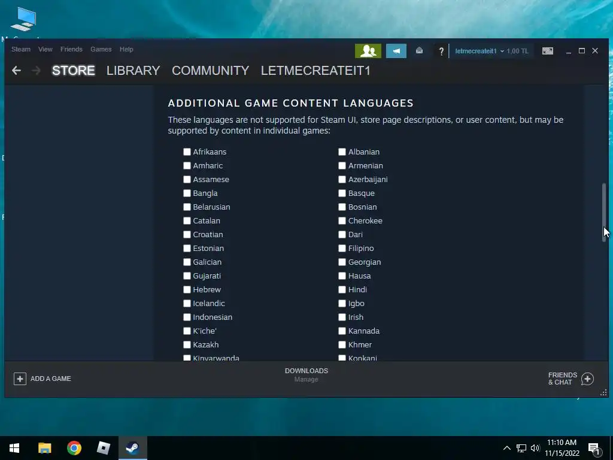Click the window resize grip corner
The image size is (613, 460).
click(x=603, y=393)
